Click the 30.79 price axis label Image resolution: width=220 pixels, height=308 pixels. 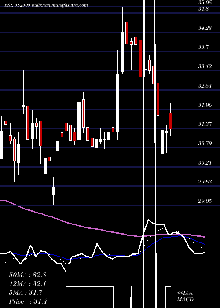[205, 143]
